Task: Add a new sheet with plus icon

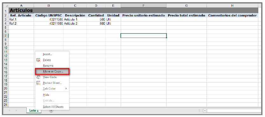Action: [x=51, y=111]
